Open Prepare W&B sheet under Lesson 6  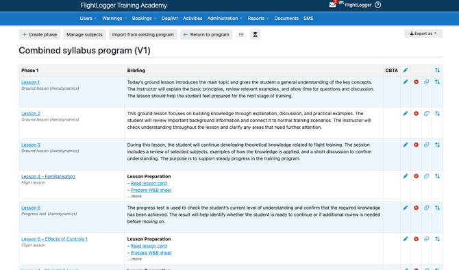(151, 253)
